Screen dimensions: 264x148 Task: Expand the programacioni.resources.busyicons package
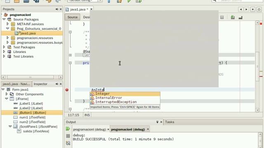pos(7,42)
